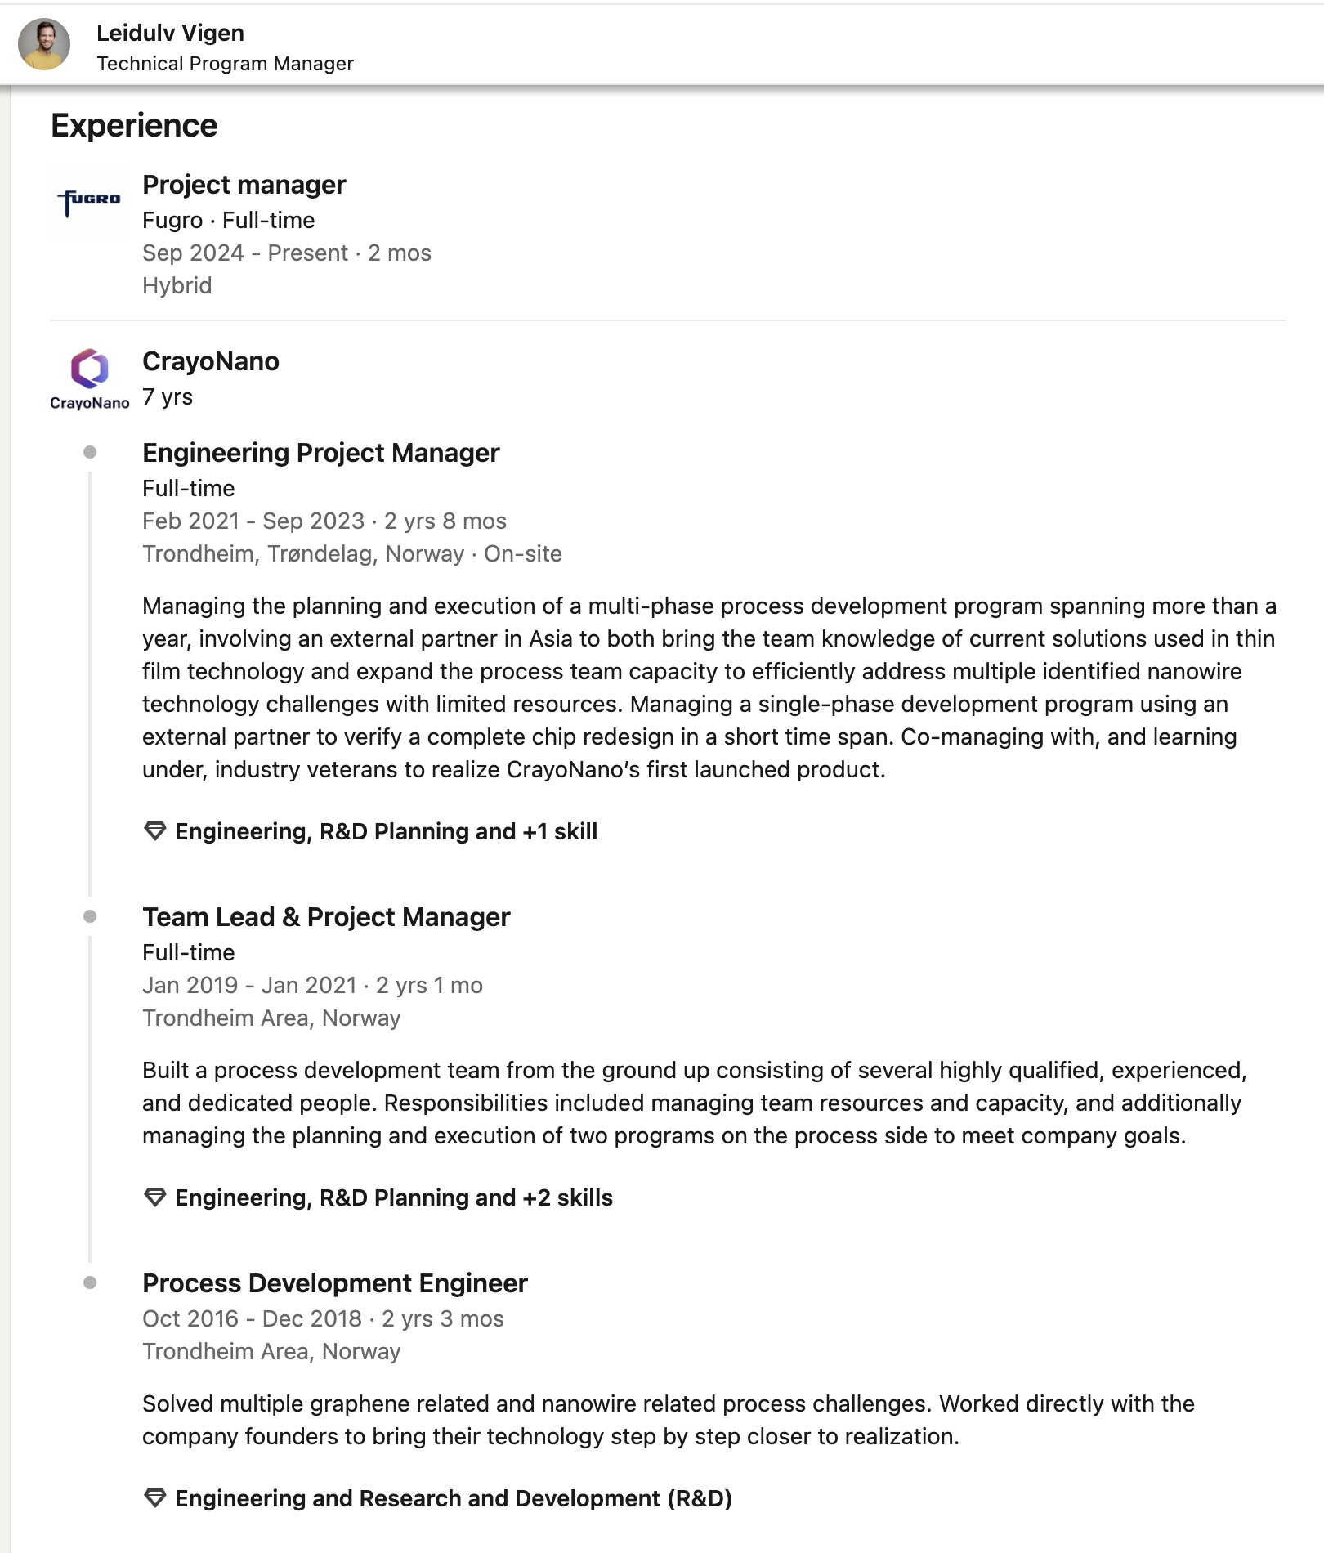Click timeline dot beside Process Development Engineer

(90, 1282)
